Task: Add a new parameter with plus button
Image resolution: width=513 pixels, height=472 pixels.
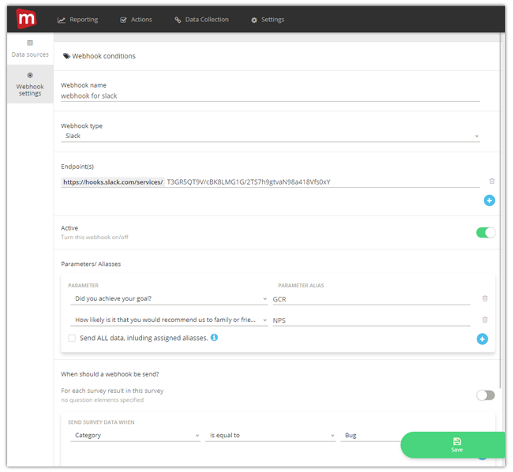Action: pos(482,339)
